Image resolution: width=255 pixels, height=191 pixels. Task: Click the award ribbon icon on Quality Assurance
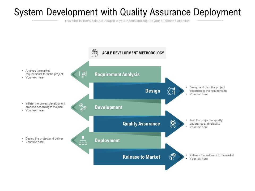tap(173, 124)
